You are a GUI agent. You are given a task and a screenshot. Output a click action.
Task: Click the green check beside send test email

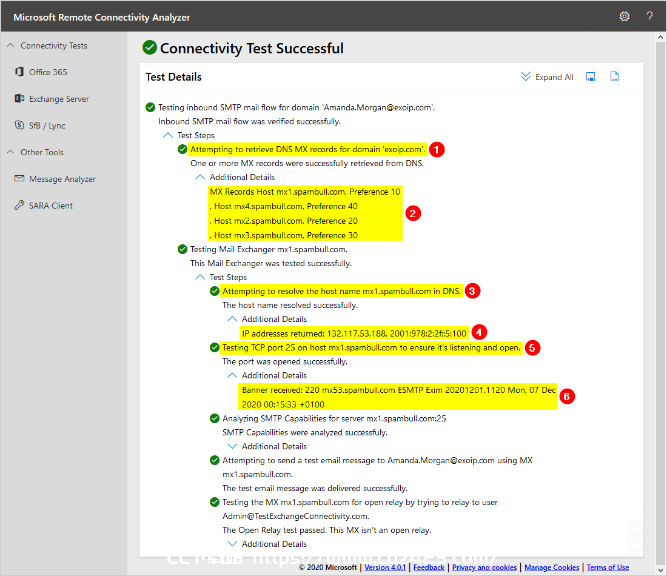[x=215, y=460]
